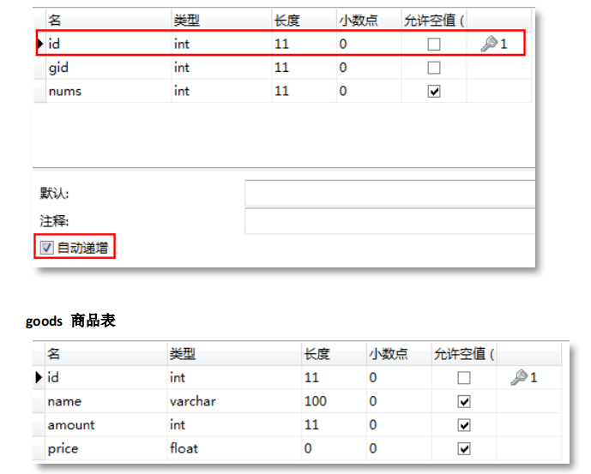591x474 pixels.
Task: Select the int type cell in the amount row
Action: (x=234, y=425)
